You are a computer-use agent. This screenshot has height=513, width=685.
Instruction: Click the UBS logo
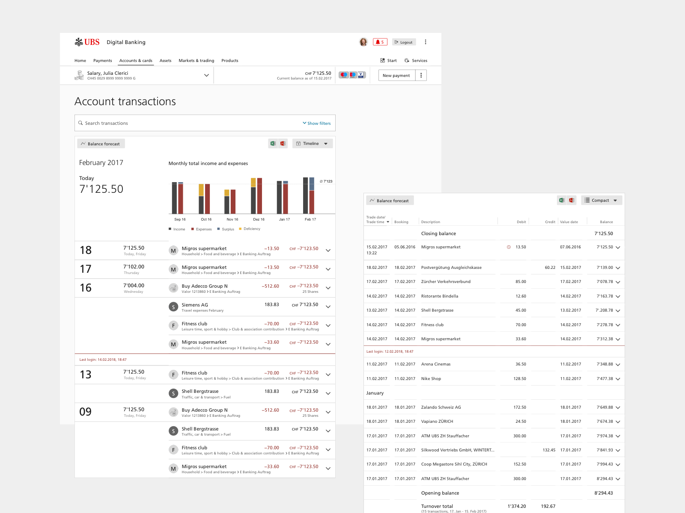(x=87, y=42)
